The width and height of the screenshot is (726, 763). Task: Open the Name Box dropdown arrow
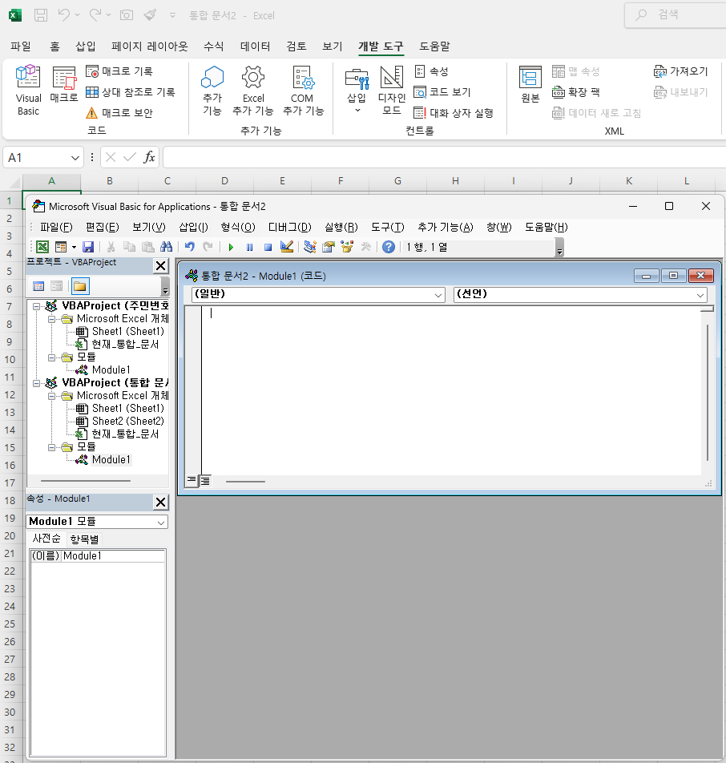coord(75,158)
